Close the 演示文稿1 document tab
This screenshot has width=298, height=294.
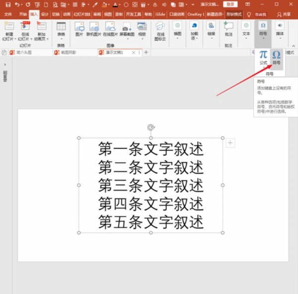tap(134, 52)
